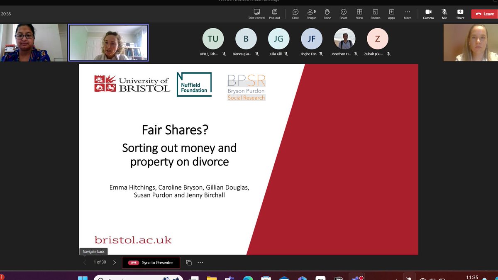498x280 pixels.
Task: Select Zubair's participant avatar Z
Action: pyautogui.click(x=378, y=39)
